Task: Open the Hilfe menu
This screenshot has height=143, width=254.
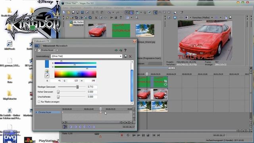Action: point(129,8)
